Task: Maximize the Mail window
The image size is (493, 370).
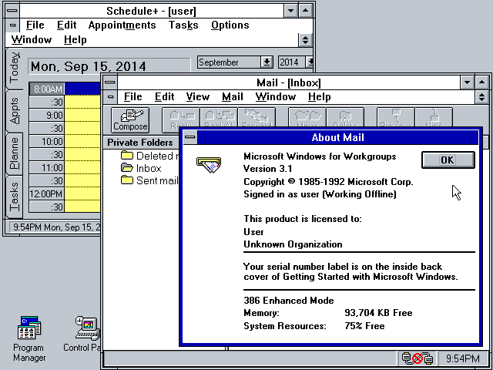Action: (x=482, y=82)
